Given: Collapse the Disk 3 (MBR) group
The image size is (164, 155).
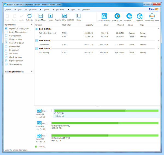Looking at the screenshot, I should 159,48.
